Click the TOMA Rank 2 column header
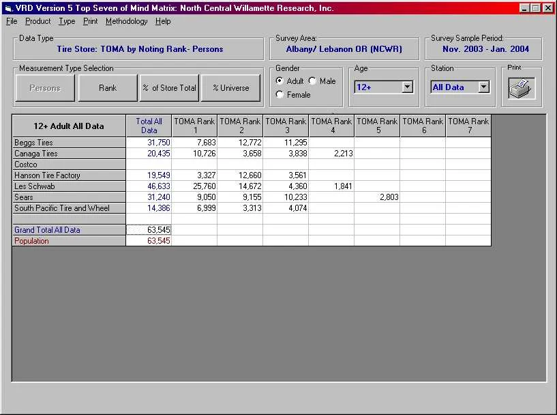Image resolution: width=557 pixels, height=415 pixels. pyautogui.click(x=240, y=126)
